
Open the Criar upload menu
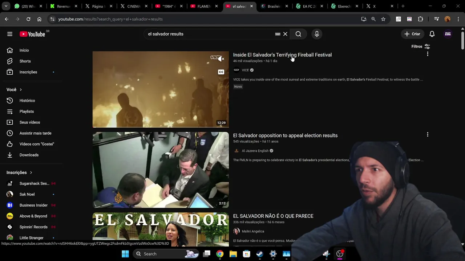[412, 34]
